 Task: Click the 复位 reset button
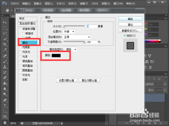(130, 25)
